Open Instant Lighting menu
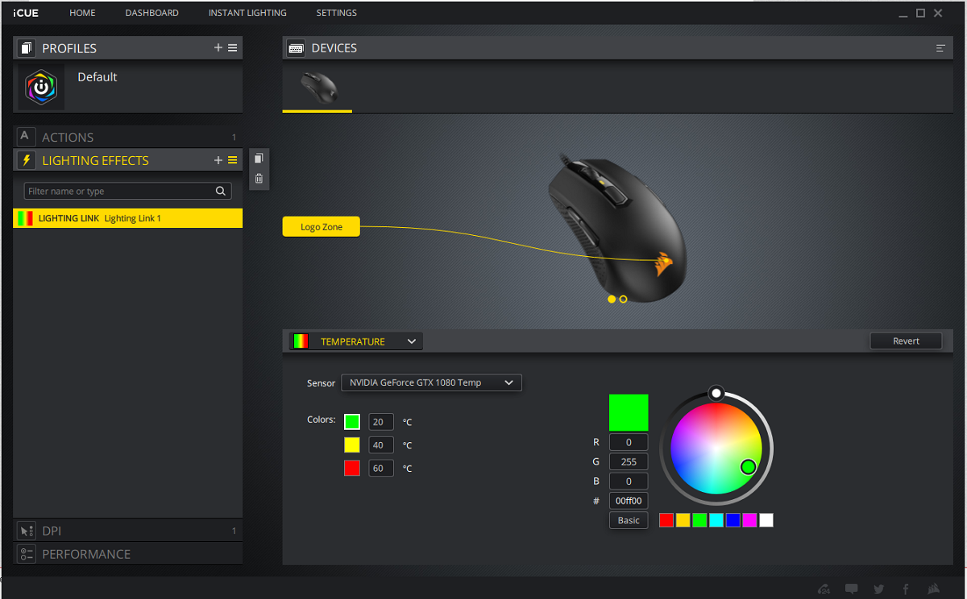The height and width of the screenshot is (599, 967). pos(247,13)
